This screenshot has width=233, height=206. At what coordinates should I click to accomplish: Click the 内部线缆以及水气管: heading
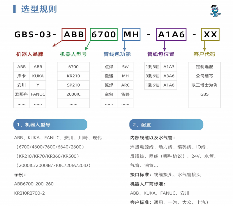(x=152, y=138)
